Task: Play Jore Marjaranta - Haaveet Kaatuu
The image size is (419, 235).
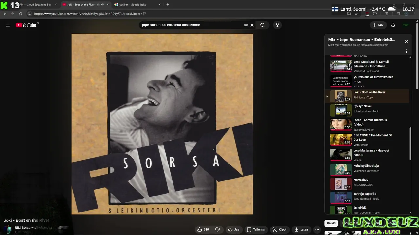Action: 367,155
